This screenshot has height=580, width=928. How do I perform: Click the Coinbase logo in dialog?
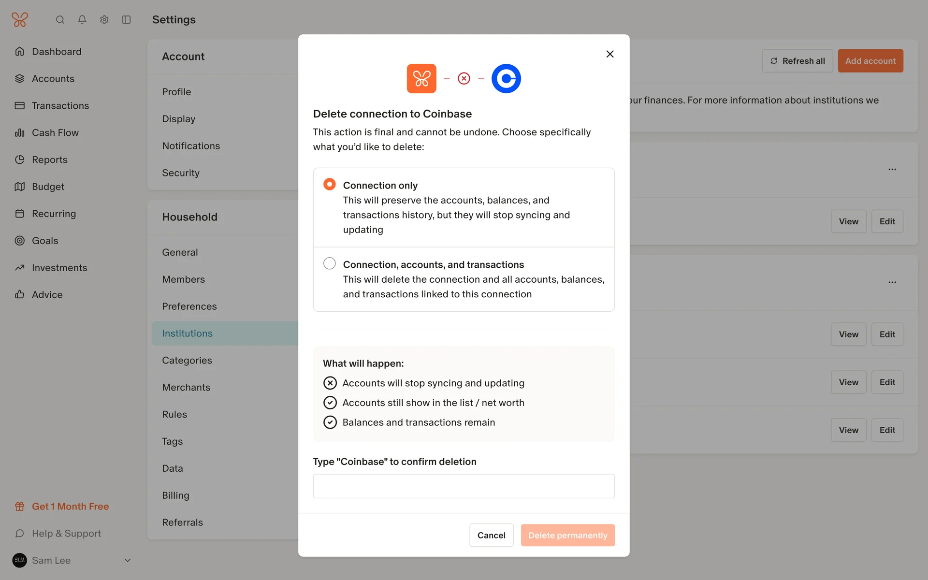pos(506,78)
